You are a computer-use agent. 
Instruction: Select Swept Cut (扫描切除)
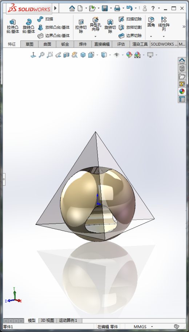pyautogui.click(x=130, y=19)
